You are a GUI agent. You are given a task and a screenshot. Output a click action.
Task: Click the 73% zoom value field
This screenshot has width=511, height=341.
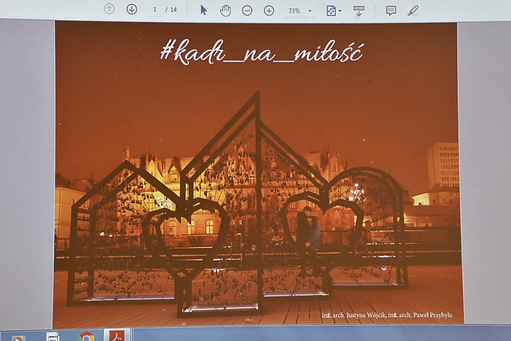click(x=294, y=11)
